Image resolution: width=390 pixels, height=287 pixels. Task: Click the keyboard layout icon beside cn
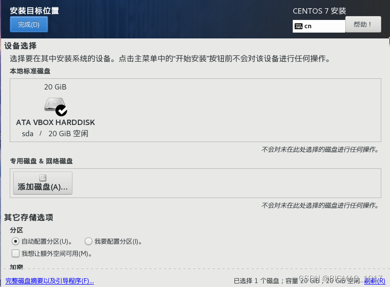299,26
